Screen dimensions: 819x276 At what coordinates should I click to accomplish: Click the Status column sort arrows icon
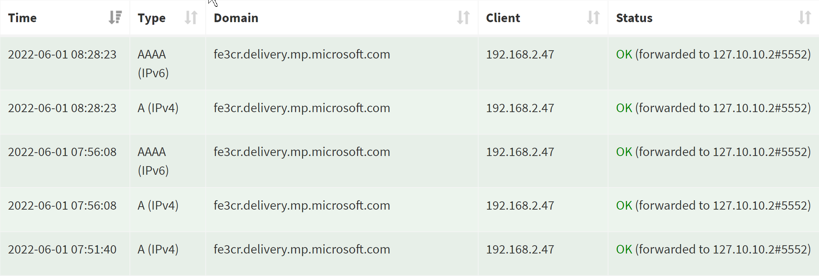tap(804, 18)
